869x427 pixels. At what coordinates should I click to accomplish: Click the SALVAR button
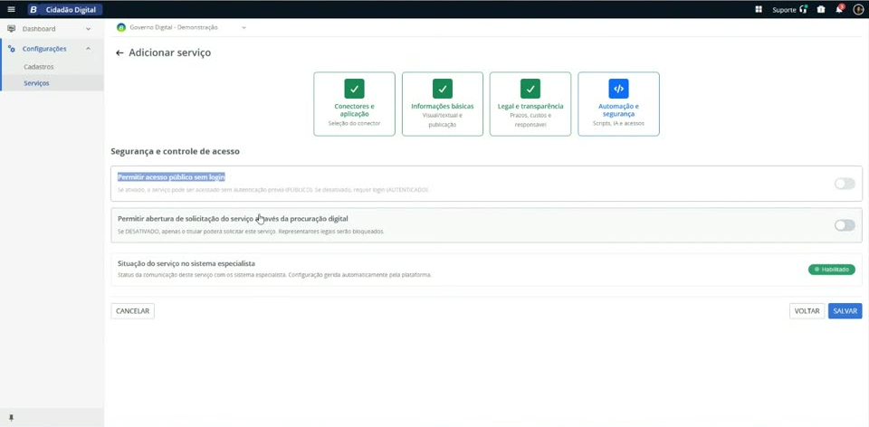(x=845, y=311)
